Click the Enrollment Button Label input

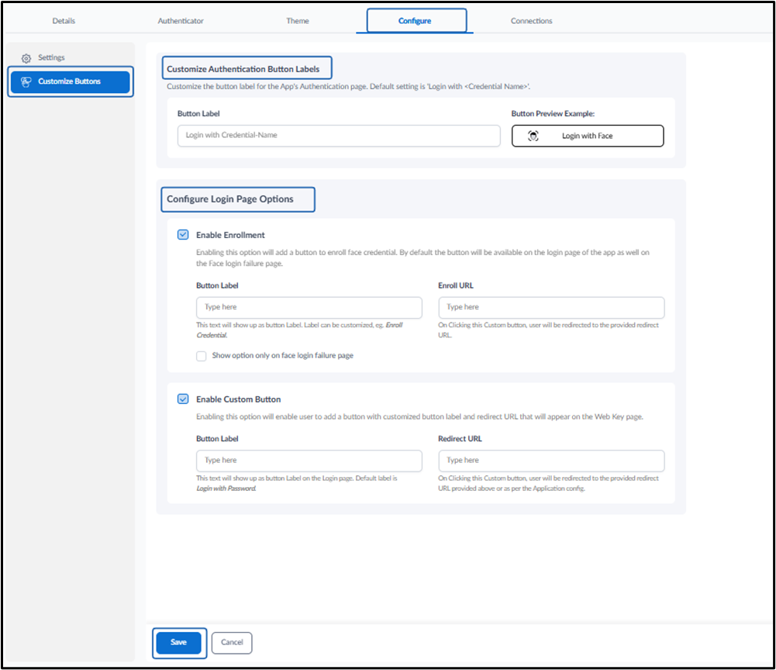point(309,308)
